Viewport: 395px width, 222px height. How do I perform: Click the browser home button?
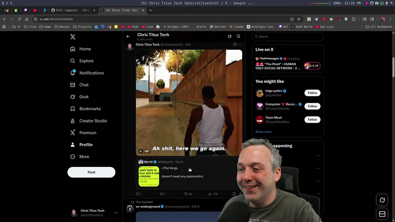point(27,19)
